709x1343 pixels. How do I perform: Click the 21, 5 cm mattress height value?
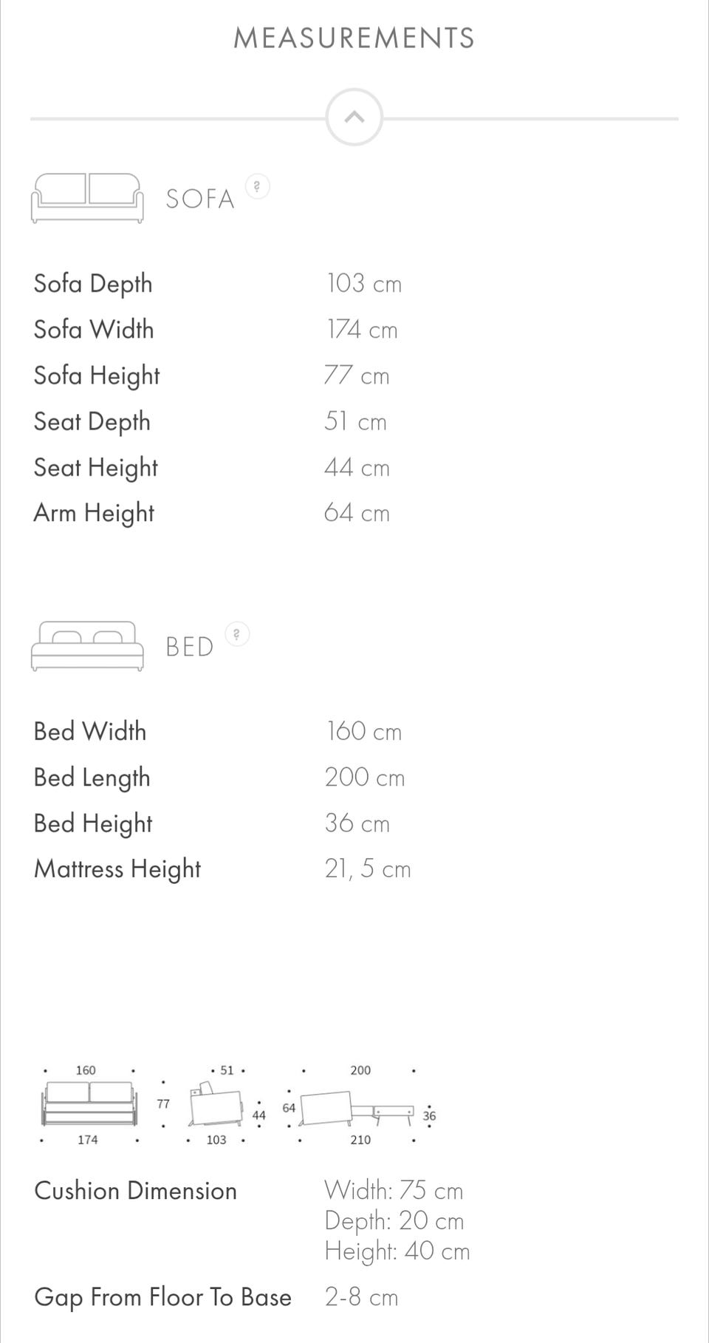[368, 869]
